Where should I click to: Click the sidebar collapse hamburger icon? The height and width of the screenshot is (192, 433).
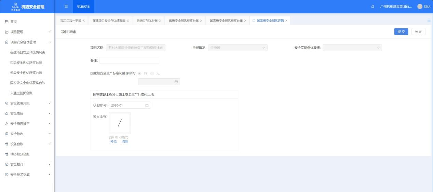point(66,6)
